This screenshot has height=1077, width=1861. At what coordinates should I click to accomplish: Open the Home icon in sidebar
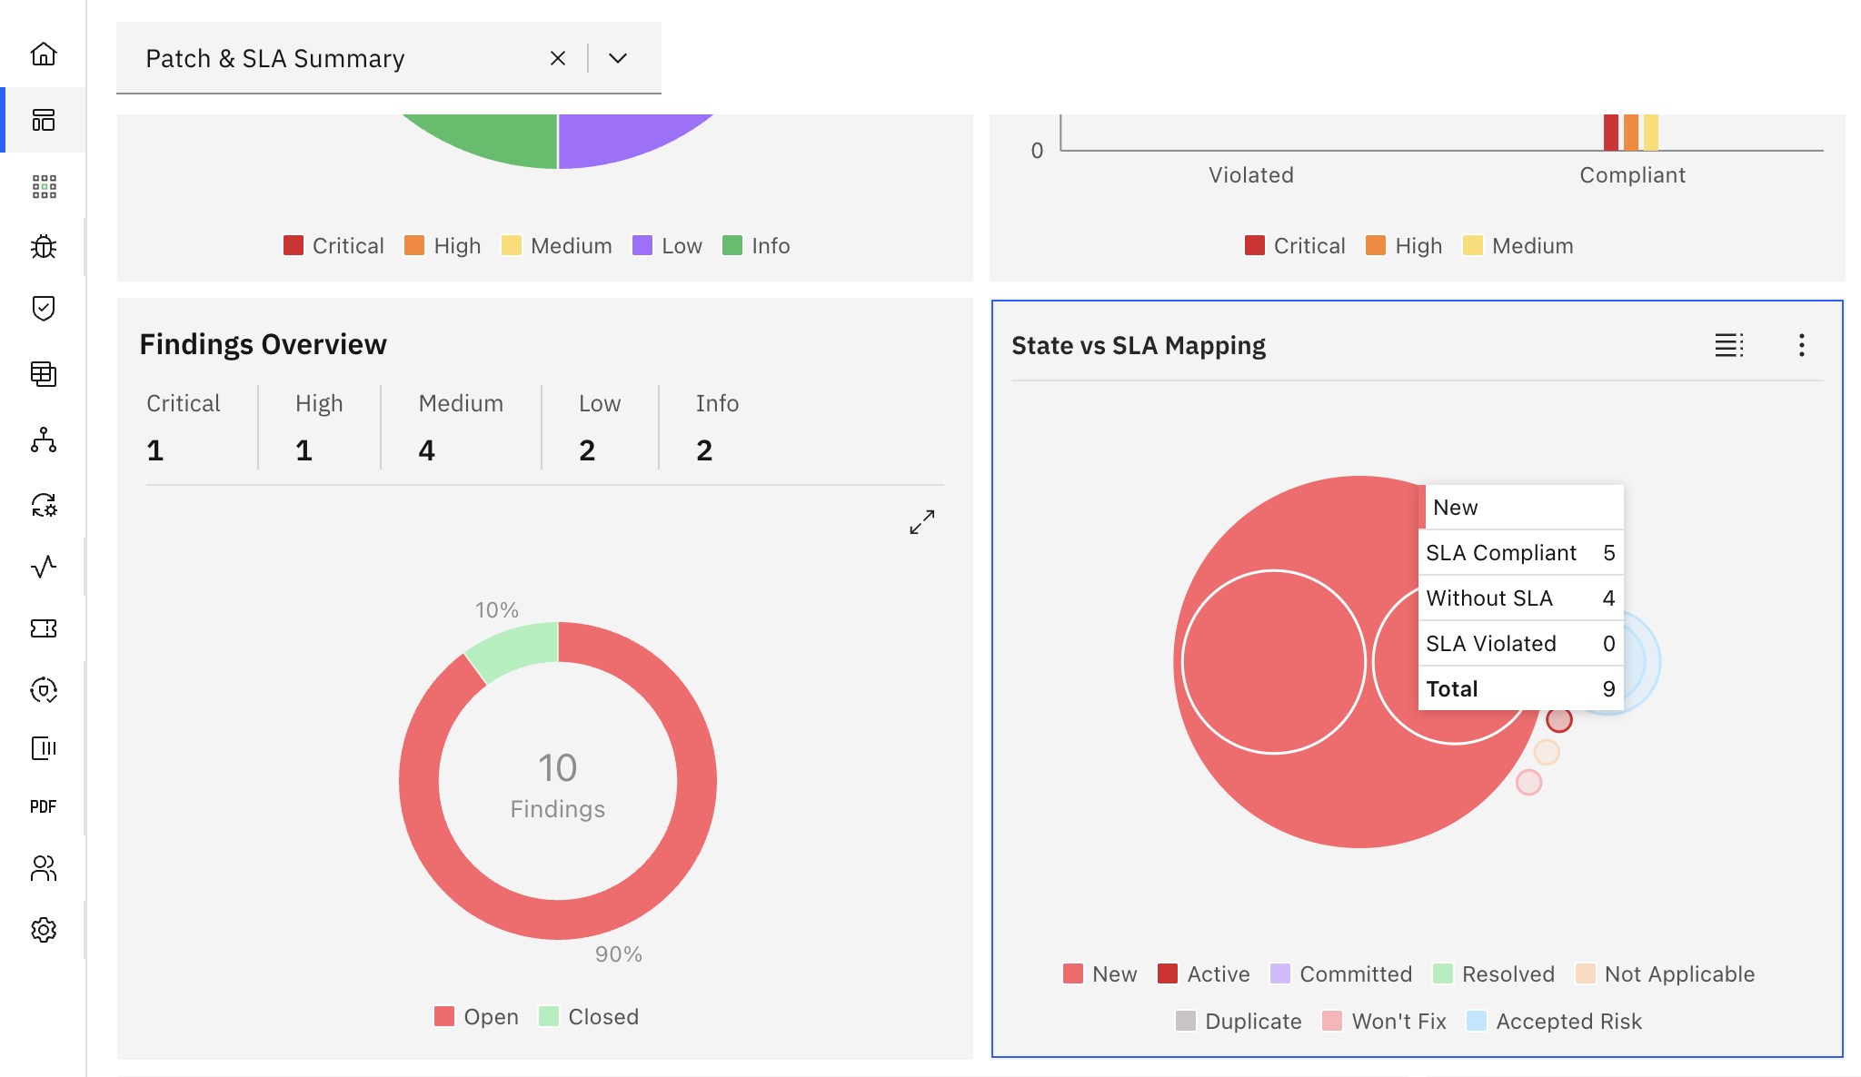tap(44, 54)
